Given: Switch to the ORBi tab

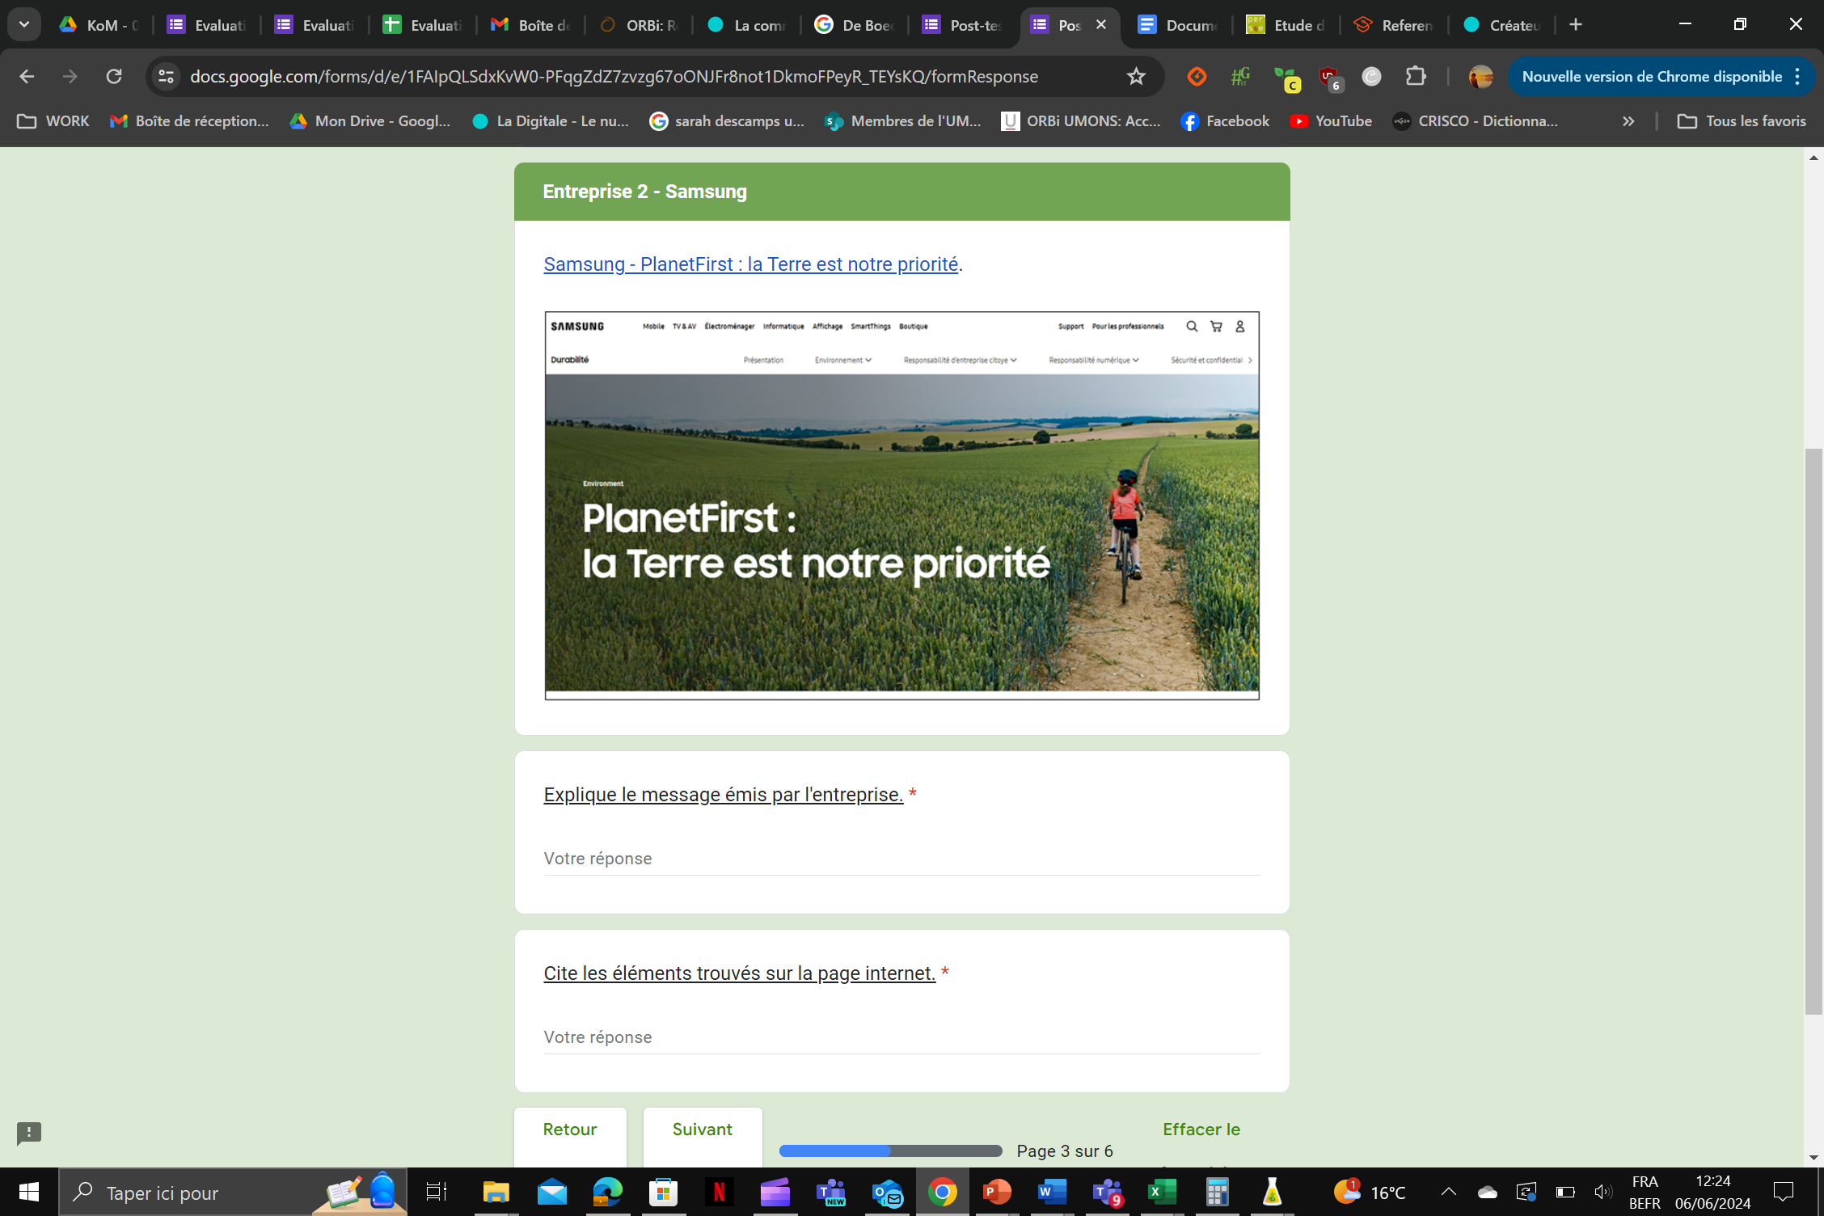Looking at the screenshot, I should 639,25.
